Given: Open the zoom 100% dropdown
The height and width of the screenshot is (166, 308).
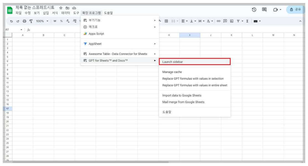Looking at the screenshot, I should point(42,21).
